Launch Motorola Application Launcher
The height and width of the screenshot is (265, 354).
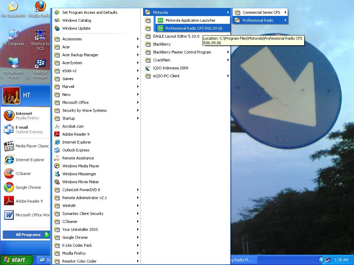pyautogui.click(x=193, y=20)
